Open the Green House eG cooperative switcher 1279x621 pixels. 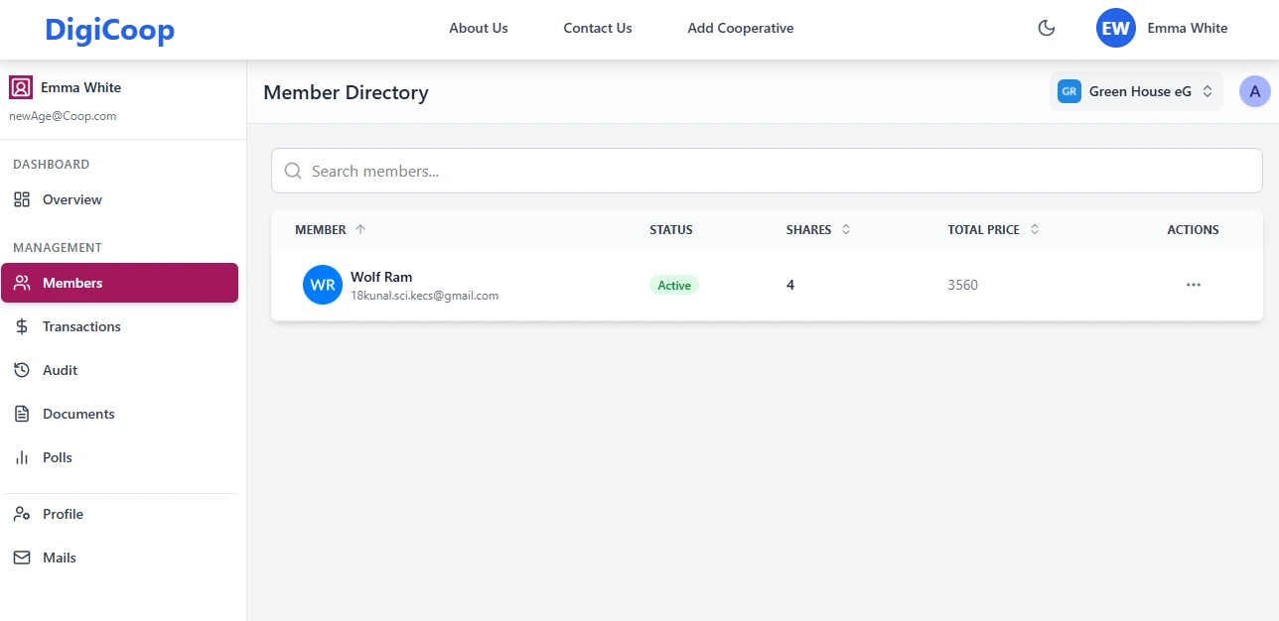pyautogui.click(x=1136, y=91)
